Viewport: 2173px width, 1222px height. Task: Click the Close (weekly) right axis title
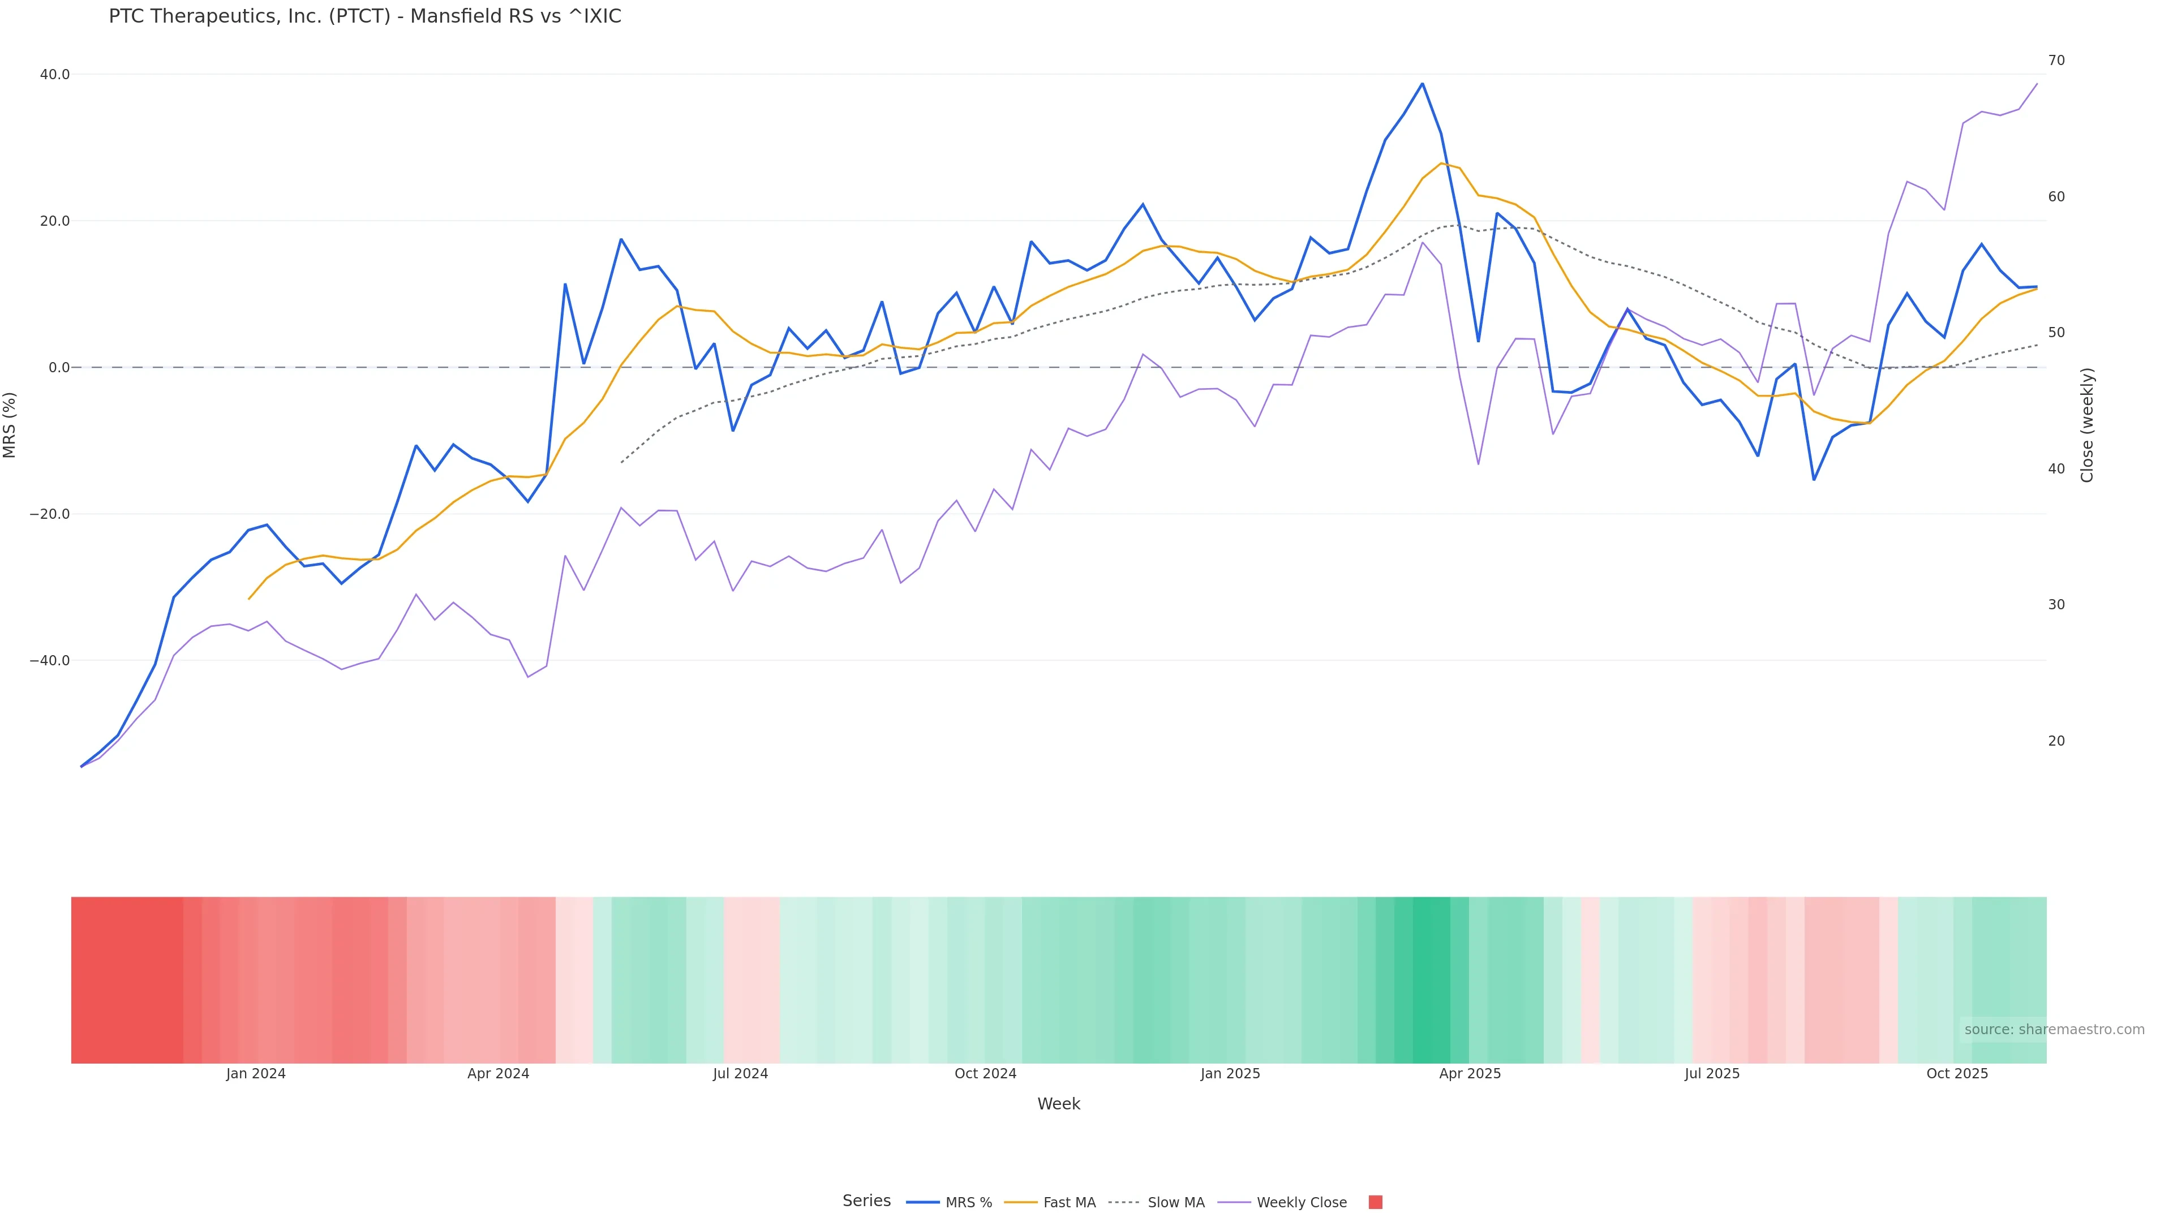point(2087,424)
